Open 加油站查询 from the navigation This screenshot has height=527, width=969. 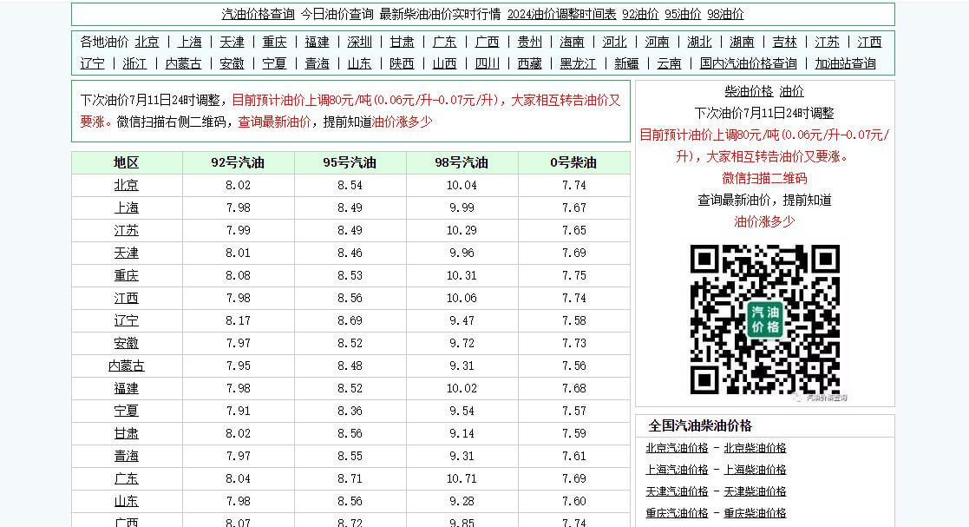click(x=845, y=63)
